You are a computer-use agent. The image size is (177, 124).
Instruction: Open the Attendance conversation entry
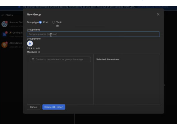12,45
